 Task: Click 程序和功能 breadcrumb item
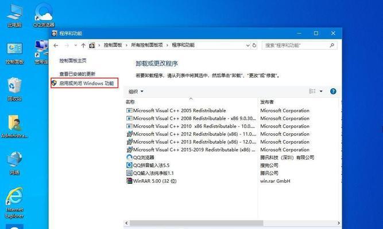[183, 45]
